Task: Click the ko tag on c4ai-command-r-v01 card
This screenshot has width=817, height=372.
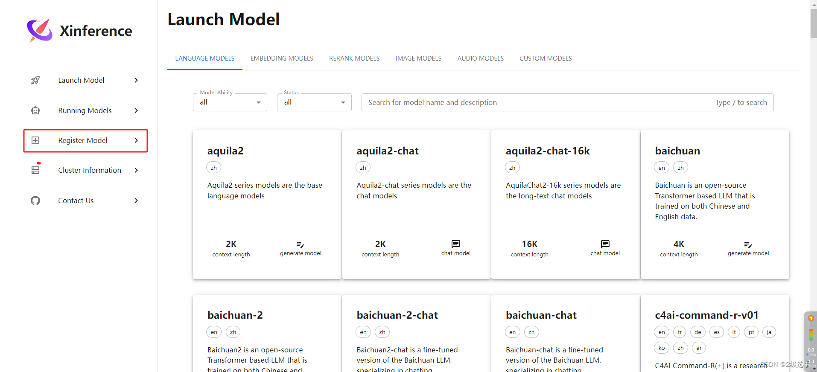Action: pos(662,348)
